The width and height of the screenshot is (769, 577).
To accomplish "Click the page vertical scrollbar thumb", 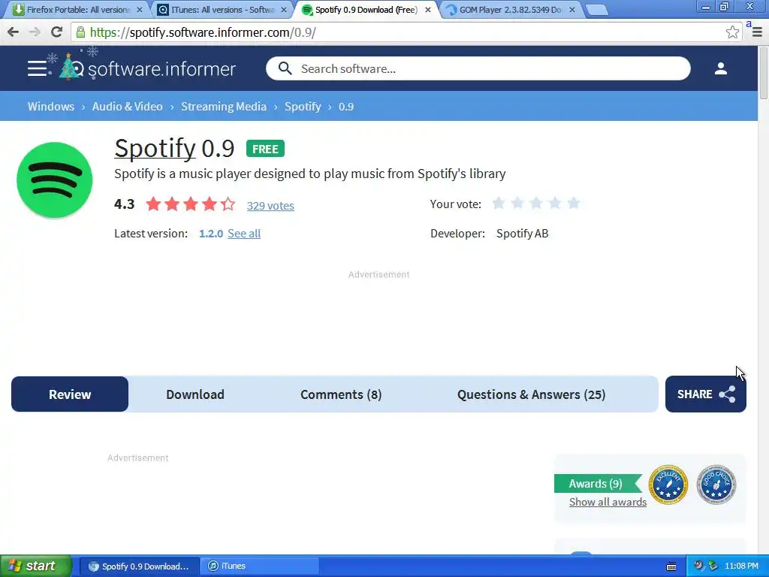I will click(764, 74).
